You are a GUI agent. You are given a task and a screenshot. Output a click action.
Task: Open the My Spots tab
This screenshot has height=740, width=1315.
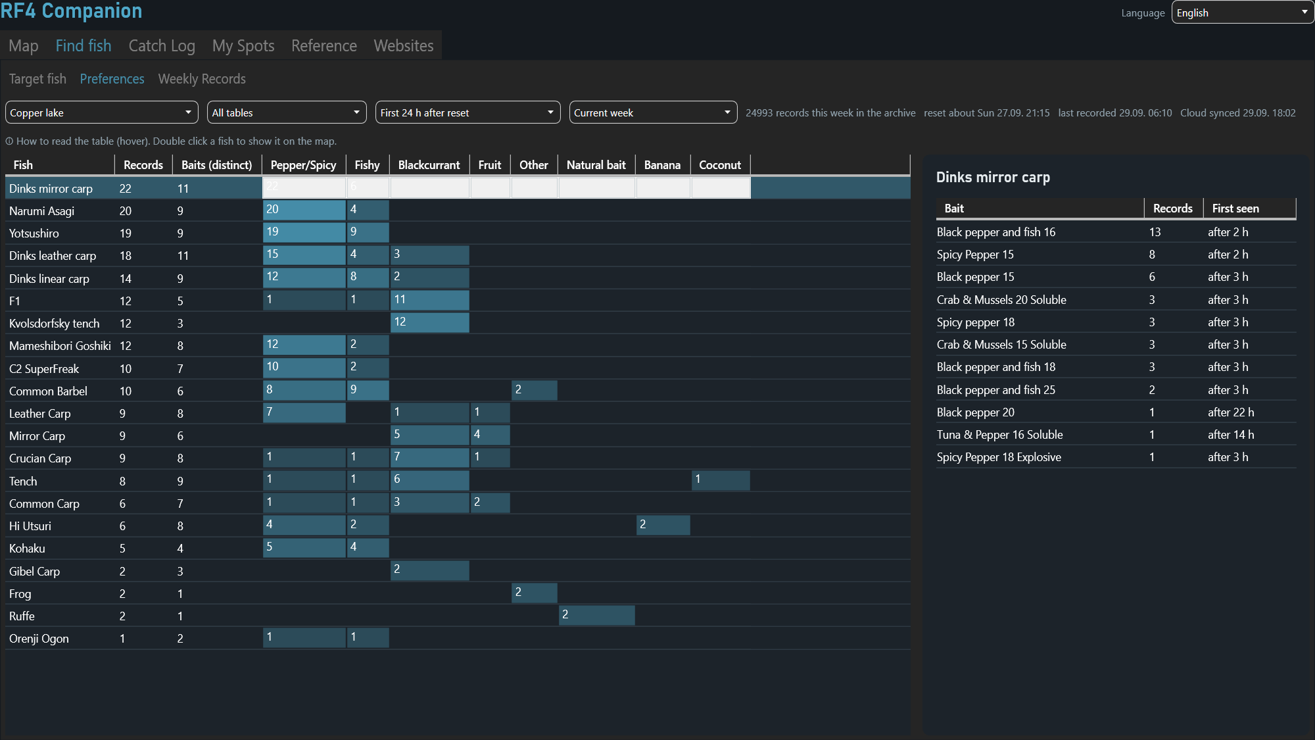tap(243, 45)
